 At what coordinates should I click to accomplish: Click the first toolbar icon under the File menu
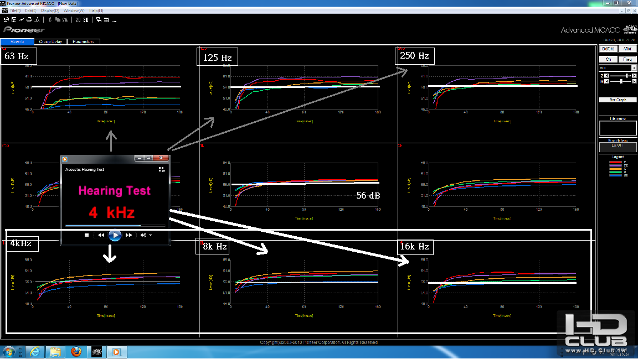click(x=6, y=20)
